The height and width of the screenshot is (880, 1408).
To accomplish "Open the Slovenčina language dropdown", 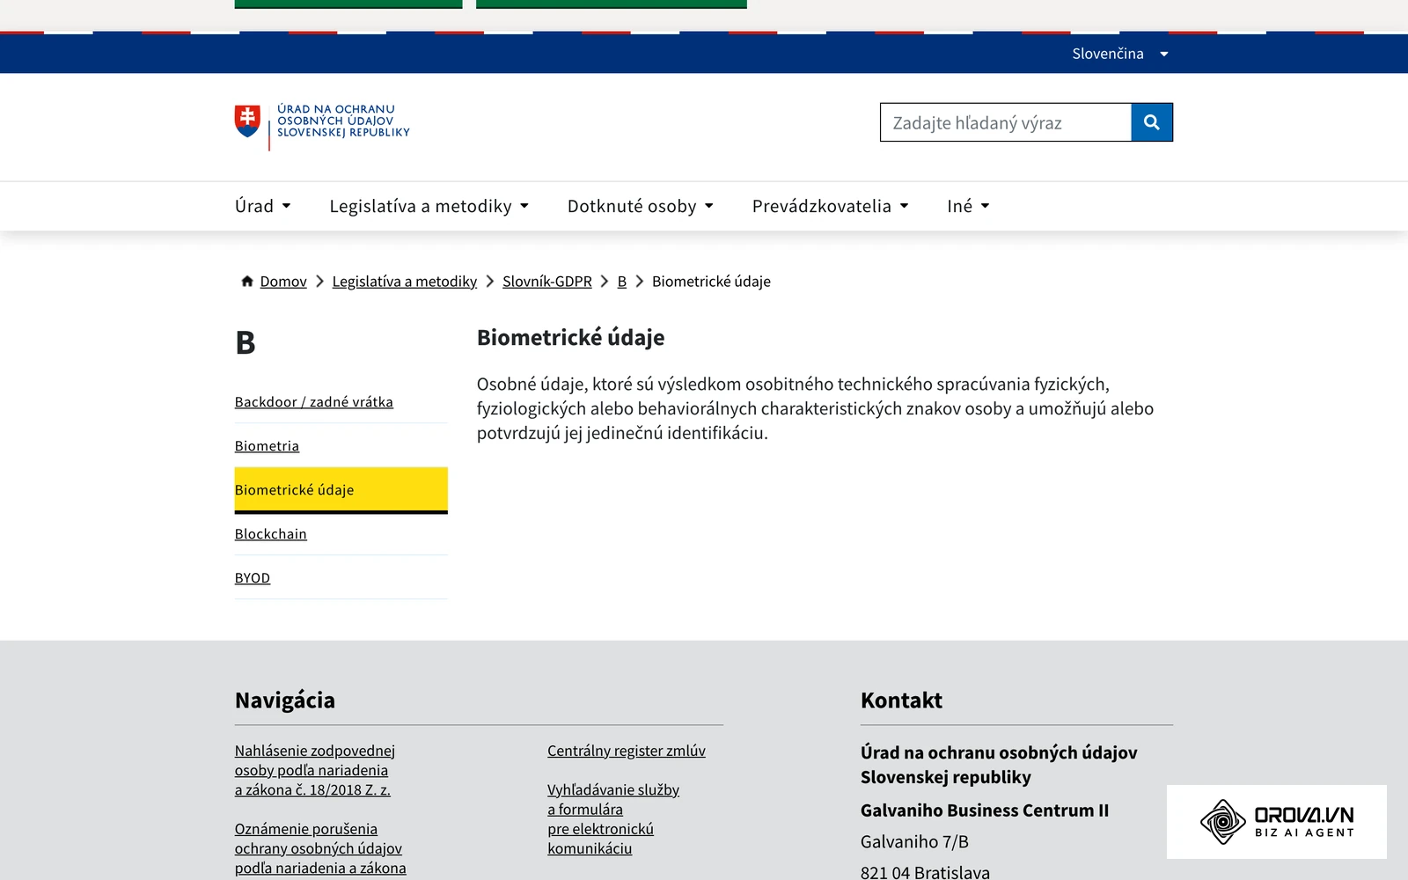I will point(1120,54).
